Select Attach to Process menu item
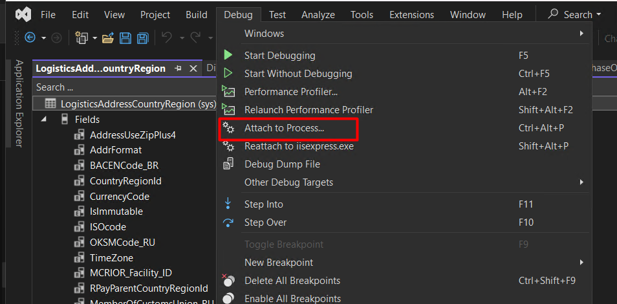This screenshot has width=617, height=304. 284,128
